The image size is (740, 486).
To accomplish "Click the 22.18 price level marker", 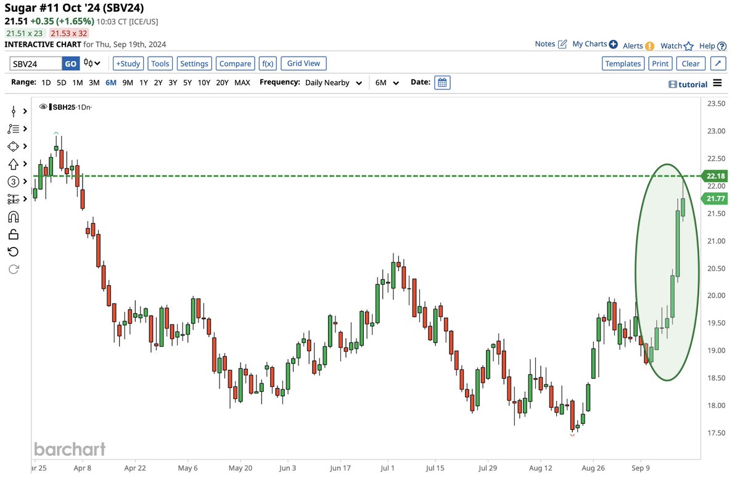I will tap(714, 177).
